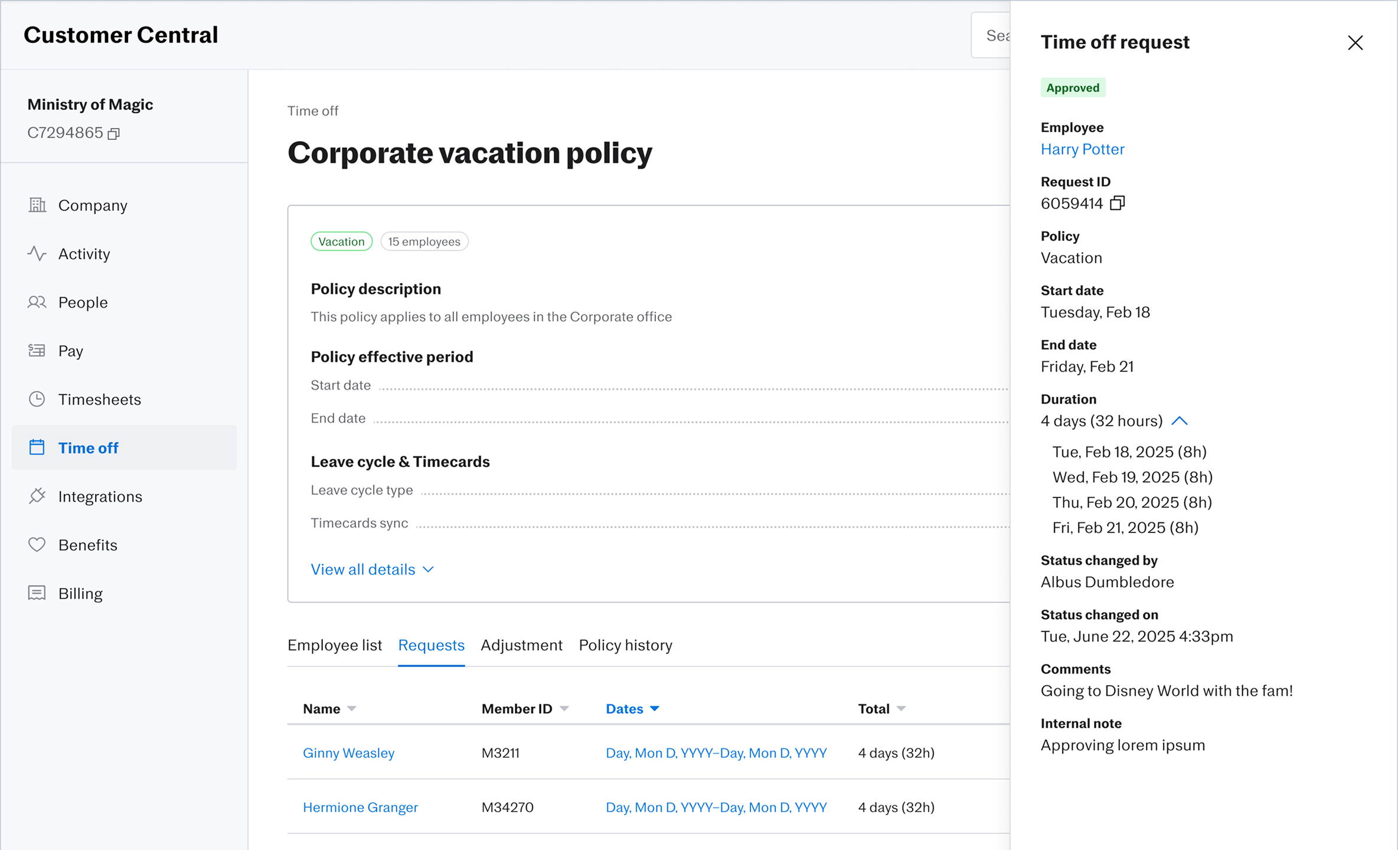Open Ginny Weasley's request dates link
1398x850 pixels.
[x=716, y=753]
